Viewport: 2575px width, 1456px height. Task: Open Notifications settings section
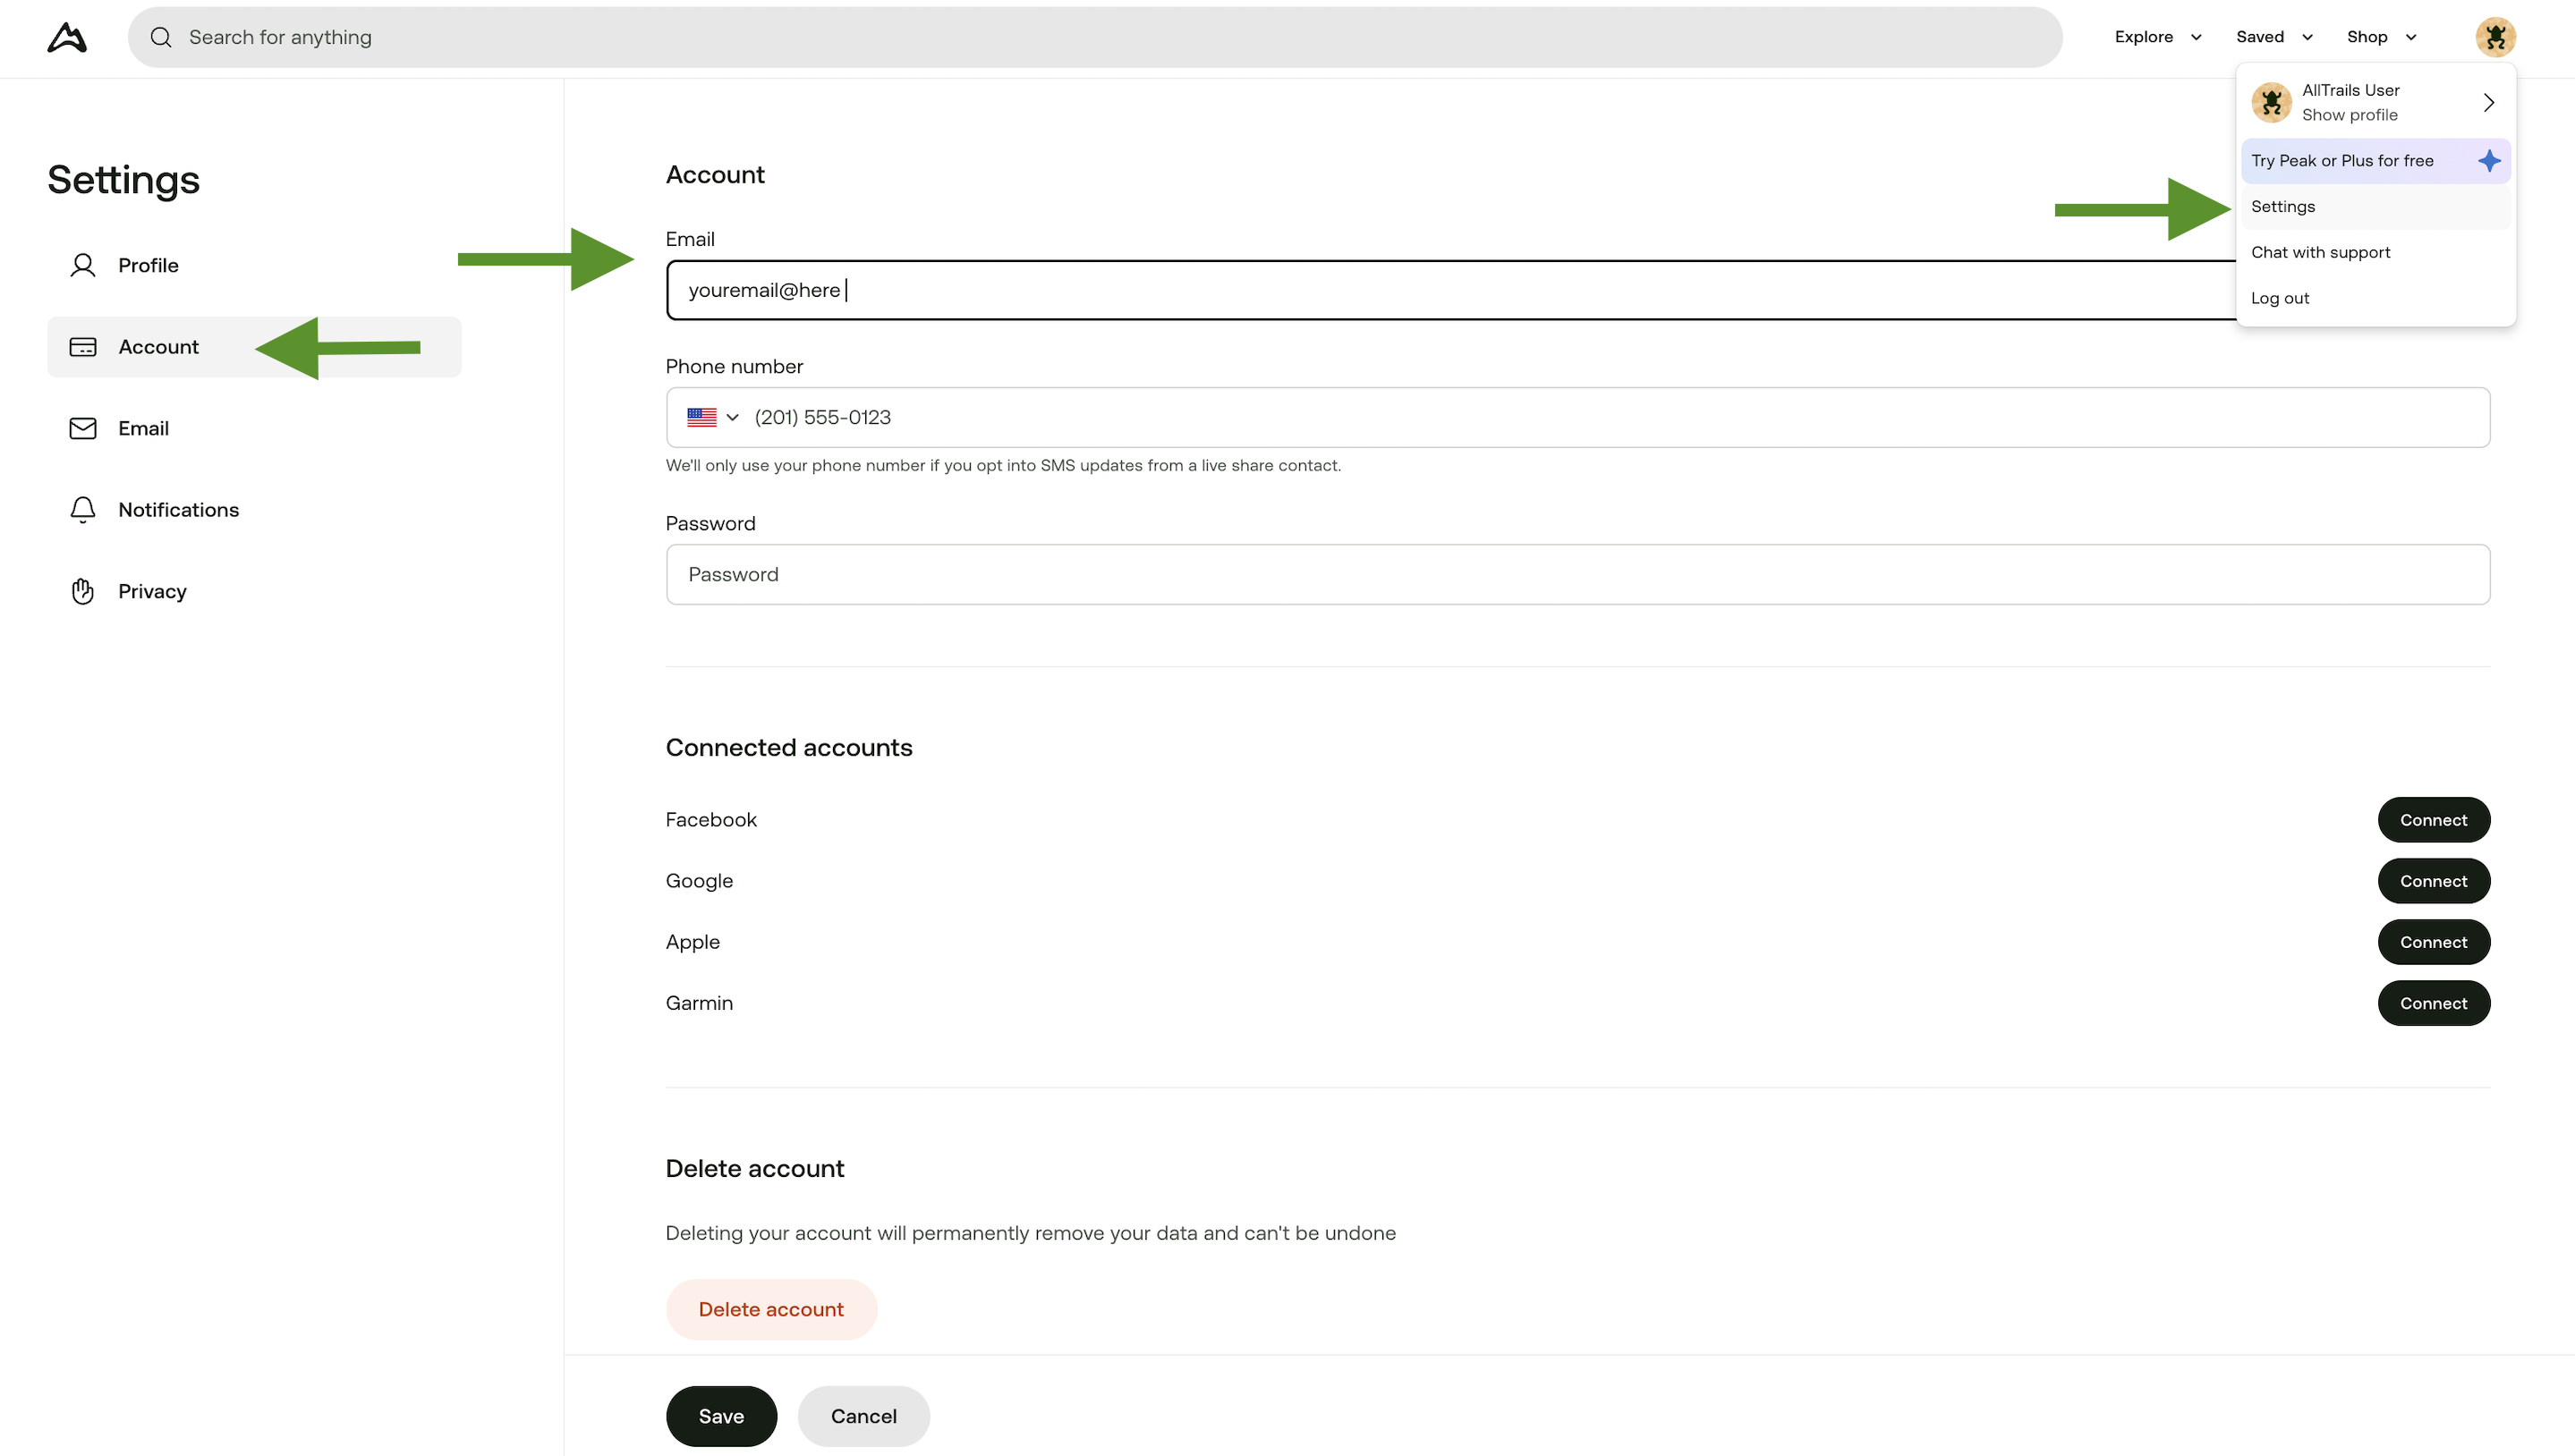(254, 510)
